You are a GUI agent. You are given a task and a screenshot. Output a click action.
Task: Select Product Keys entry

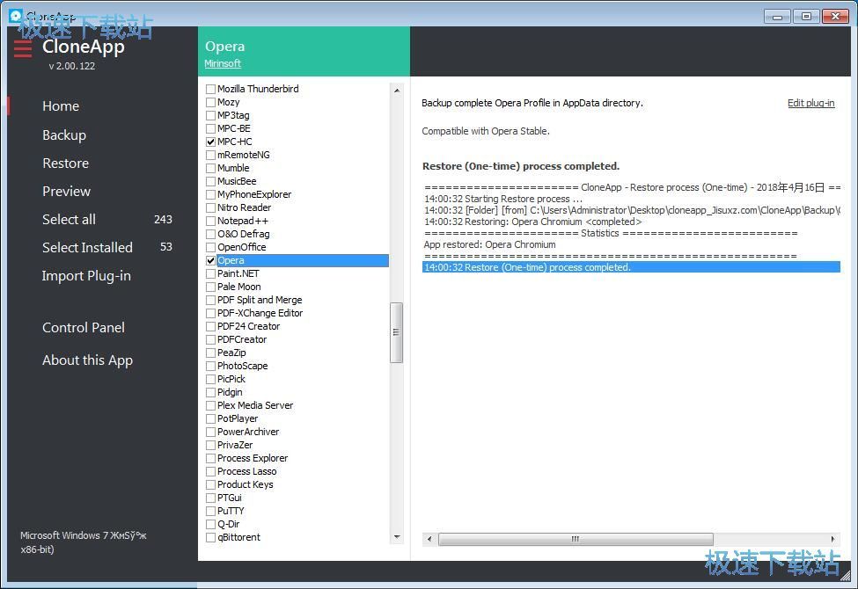[x=246, y=484]
